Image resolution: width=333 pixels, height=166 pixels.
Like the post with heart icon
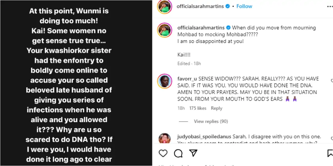(163, 153)
